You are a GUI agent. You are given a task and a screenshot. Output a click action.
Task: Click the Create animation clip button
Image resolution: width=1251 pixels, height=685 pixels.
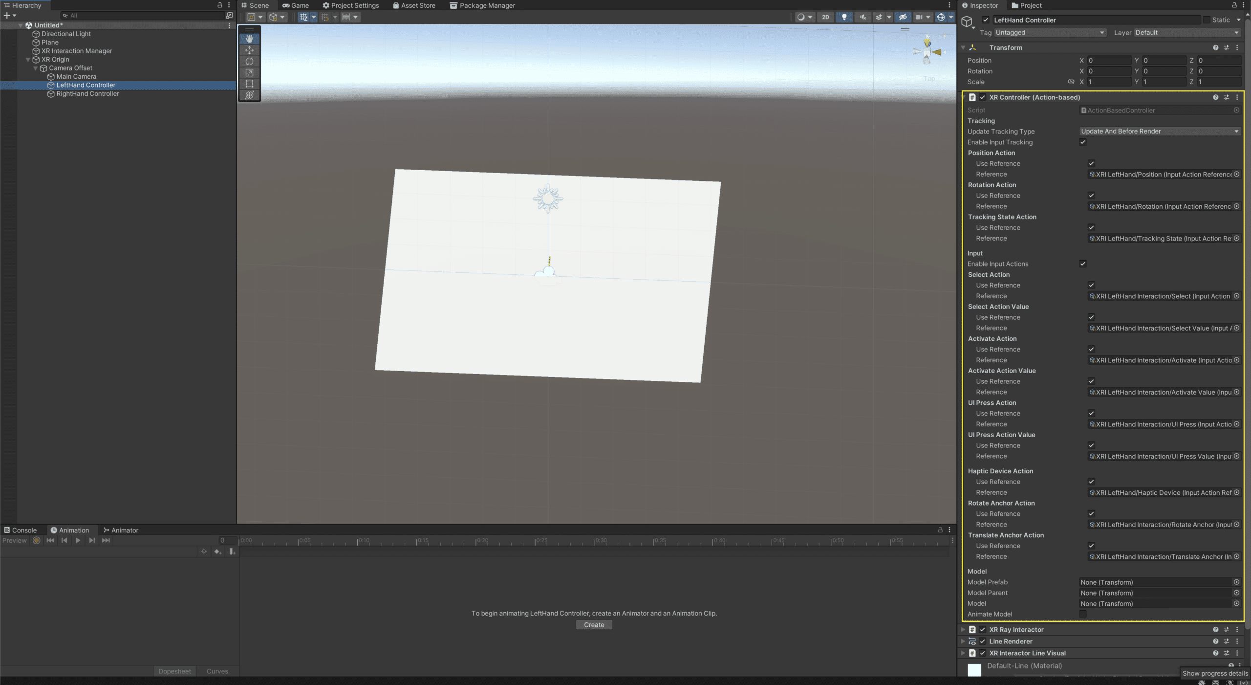pos(594,625)
